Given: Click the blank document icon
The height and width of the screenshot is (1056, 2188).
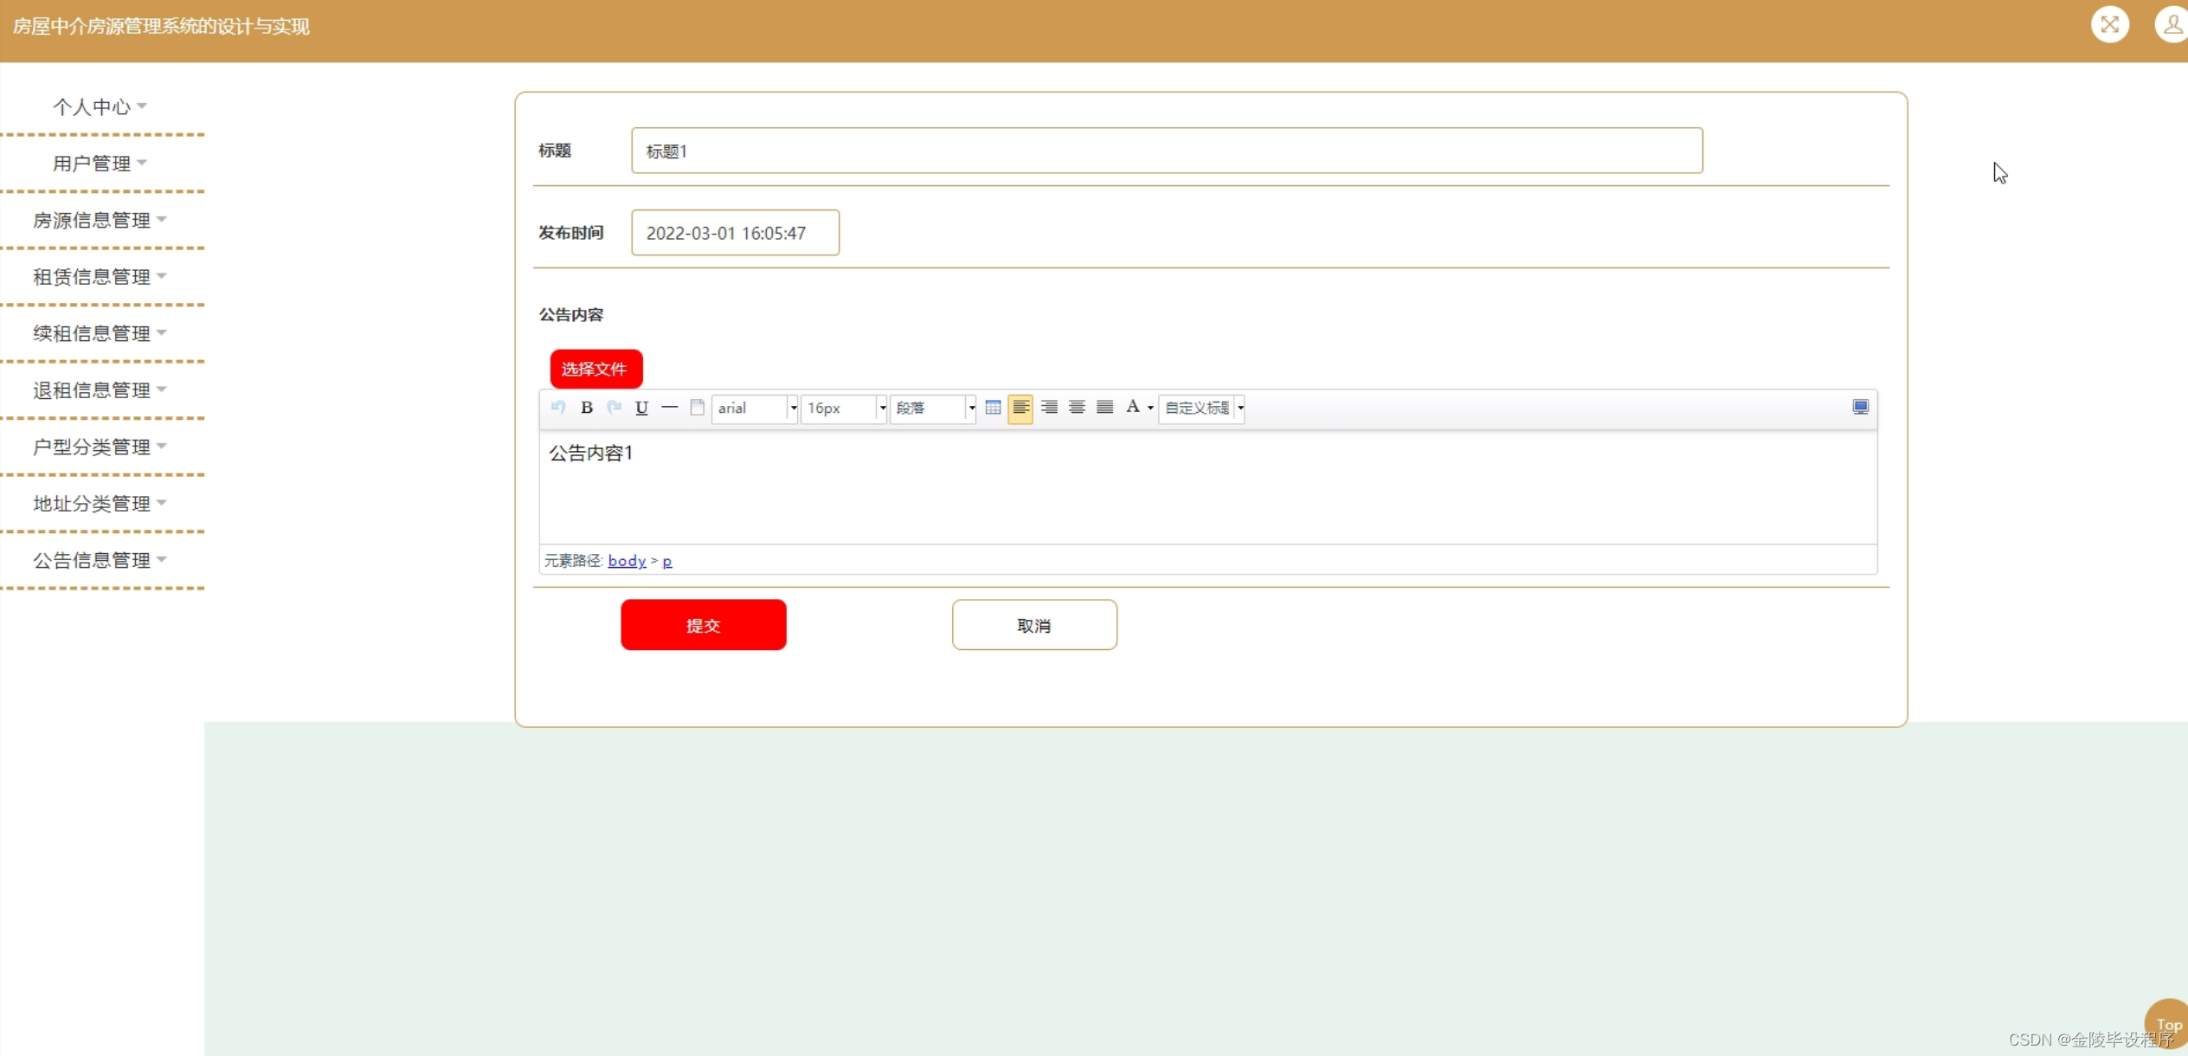Looking at the screenshot, I should pyautogui.click(x=697, y=408).
